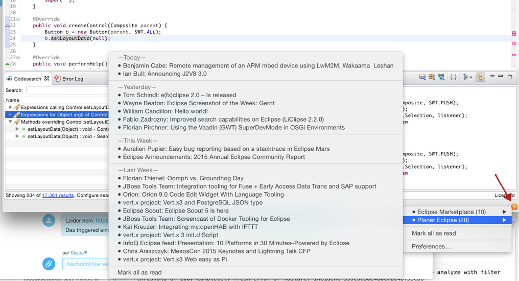This screenshot has width=519, height=281.
Task: Open Chris Aniszczyk: MesosCon 2015 Keynotes entry
Action: tap(255, 251)
